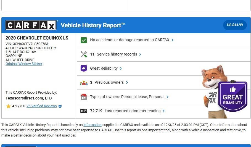Expand the Great Reliability chevron

[x=121, y=69]
